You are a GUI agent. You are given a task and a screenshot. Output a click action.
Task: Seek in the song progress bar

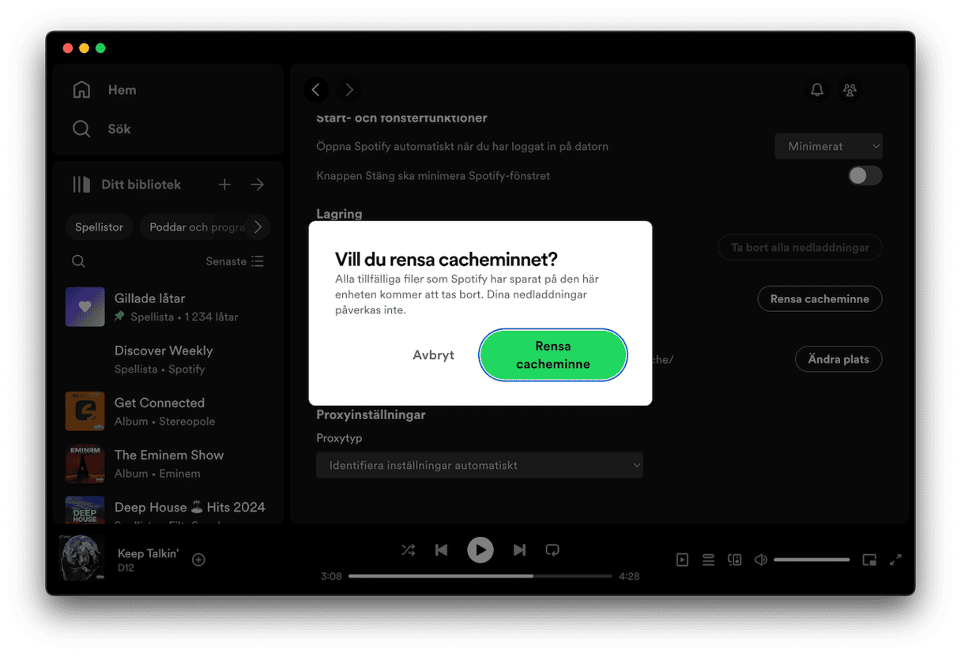[480, 576]
